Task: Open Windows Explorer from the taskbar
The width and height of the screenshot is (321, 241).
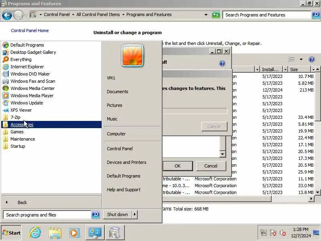Action: click(x=55, y=233)
